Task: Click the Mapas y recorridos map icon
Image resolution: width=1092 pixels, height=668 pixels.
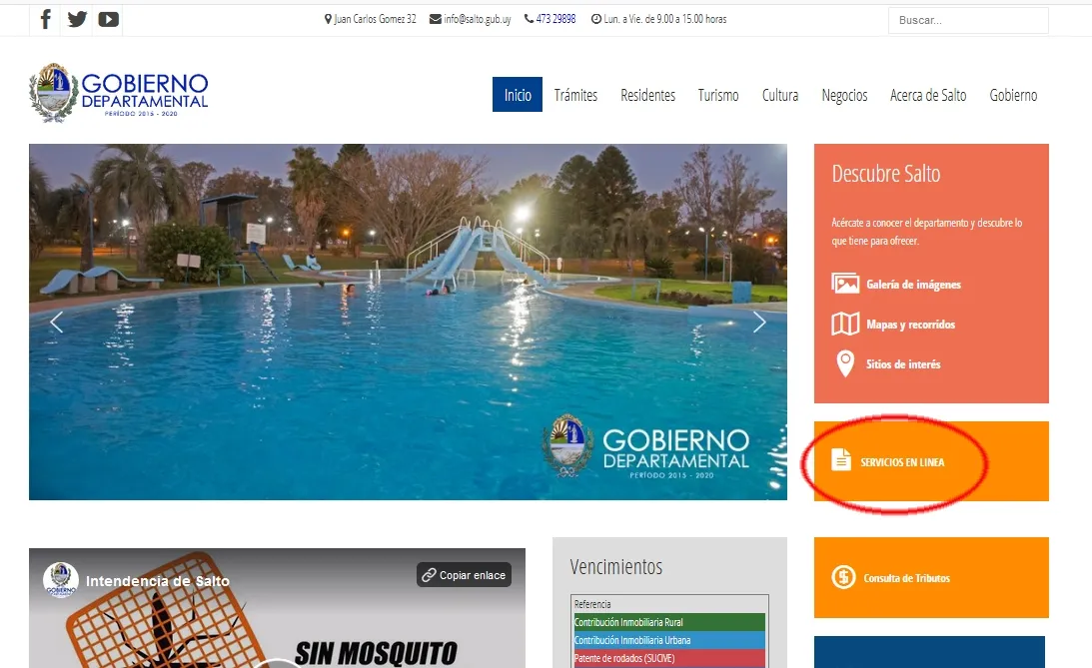Action: coord(845,325)
